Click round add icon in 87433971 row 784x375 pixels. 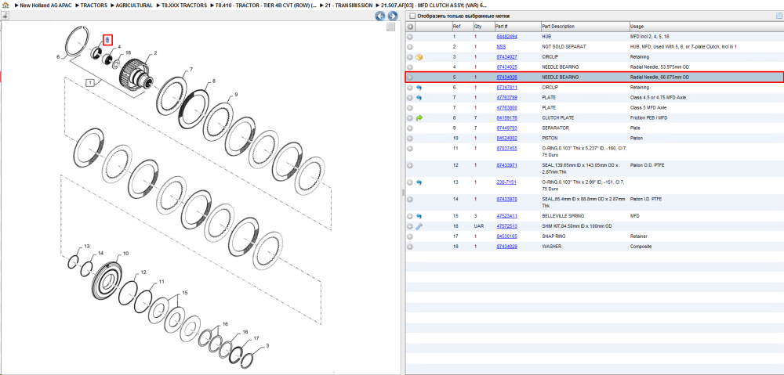[x=410, y=165]
